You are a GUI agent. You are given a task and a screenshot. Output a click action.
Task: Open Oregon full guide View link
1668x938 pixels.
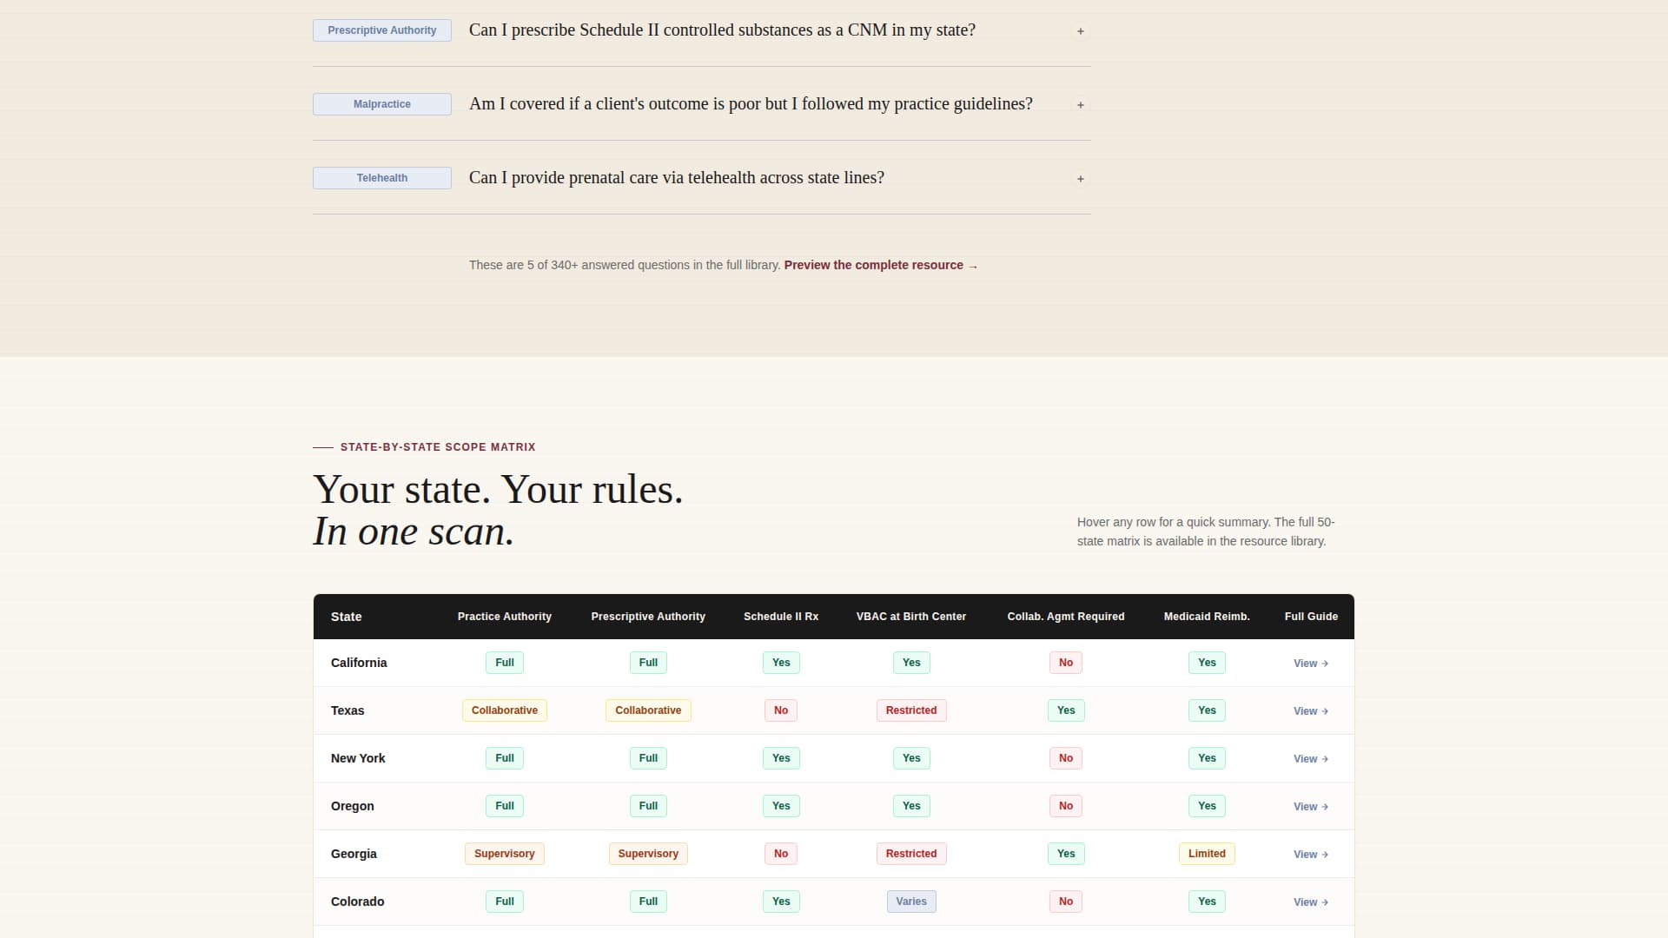(1311, 807)
